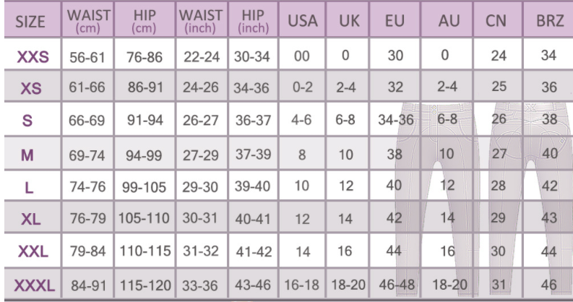Select the EU column header
573x302 pixels.
(x=395, y=22)
